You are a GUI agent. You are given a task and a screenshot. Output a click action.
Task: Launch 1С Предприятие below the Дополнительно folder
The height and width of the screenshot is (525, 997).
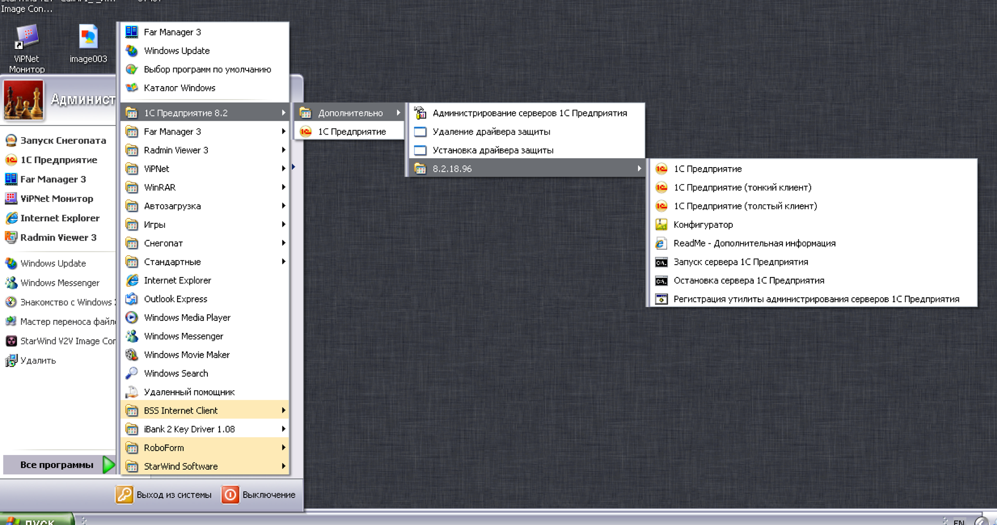coord(350,132)
